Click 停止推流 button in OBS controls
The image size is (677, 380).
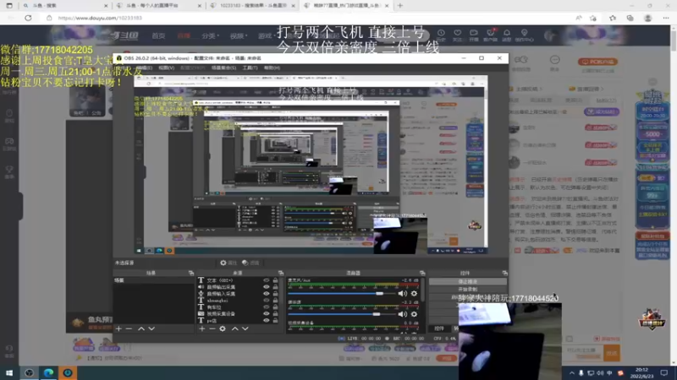point(468,282)
